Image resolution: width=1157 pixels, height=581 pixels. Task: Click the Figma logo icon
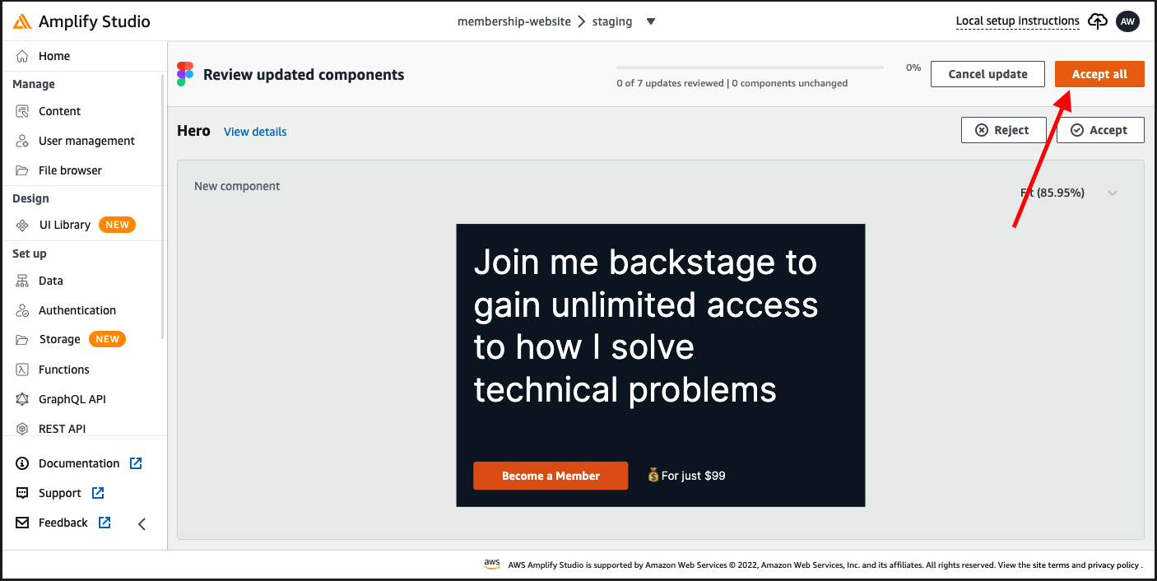[185, 74]
